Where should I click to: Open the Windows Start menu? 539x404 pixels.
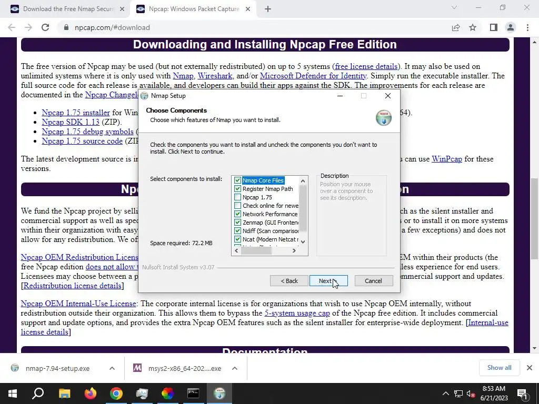(13, 393)
